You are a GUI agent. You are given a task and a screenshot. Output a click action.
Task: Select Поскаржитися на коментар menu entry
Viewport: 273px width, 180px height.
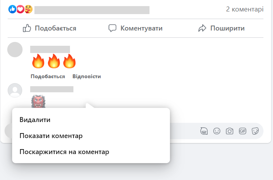64,152
